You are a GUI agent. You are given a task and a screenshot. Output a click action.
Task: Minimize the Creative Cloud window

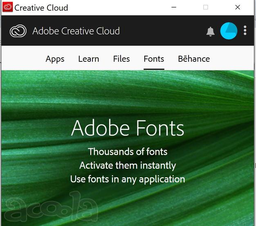pyautogui.click(x=174, y=7)
